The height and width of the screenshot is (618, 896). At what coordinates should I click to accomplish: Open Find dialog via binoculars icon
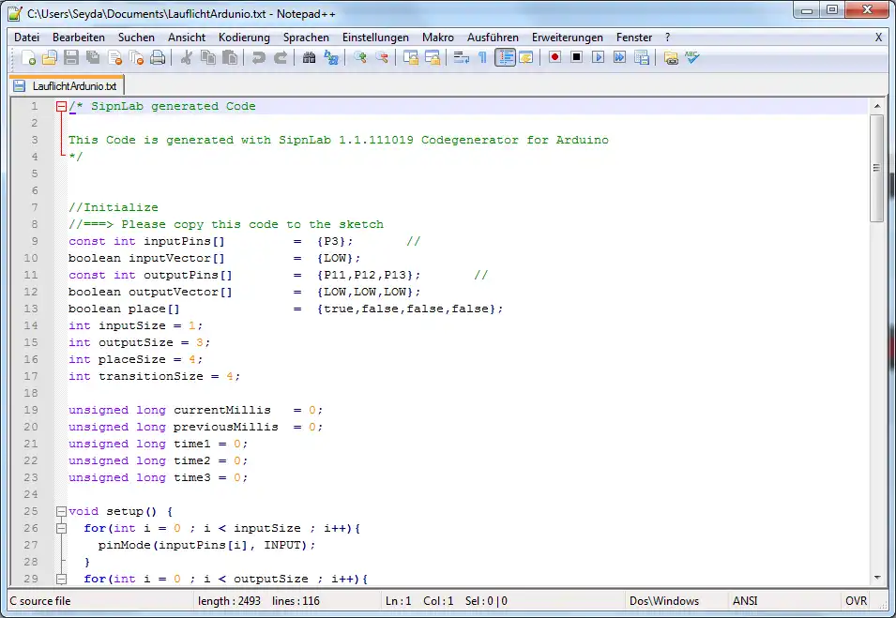coord(309,58)
